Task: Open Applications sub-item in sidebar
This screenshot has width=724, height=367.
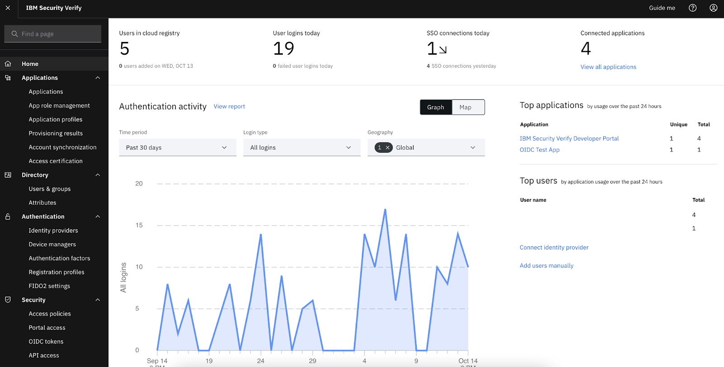Action: pos(46,92)
